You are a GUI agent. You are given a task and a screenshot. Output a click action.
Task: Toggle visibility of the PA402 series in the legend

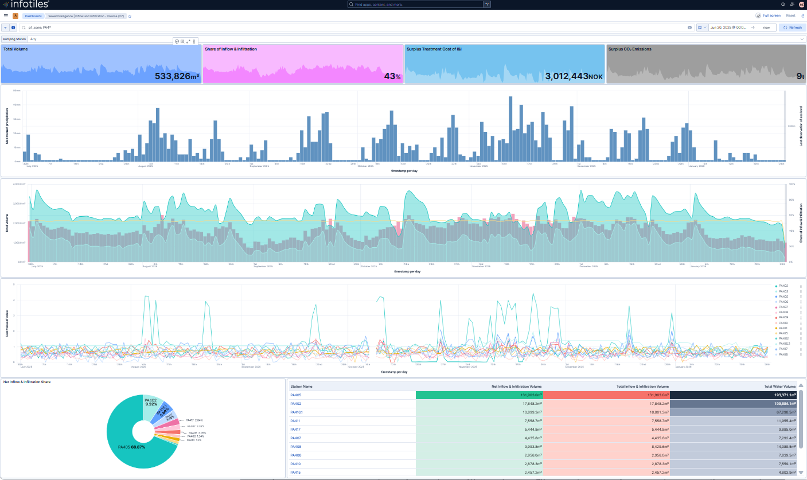click(x=783, y=286)
